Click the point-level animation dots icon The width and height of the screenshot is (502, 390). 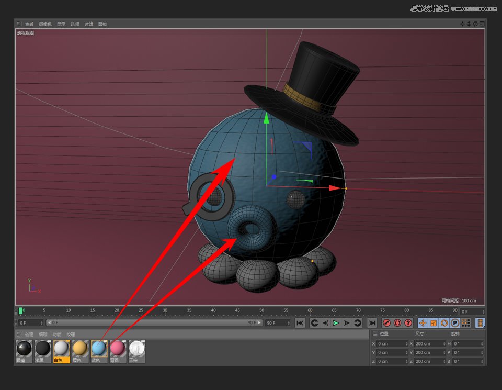[x=465, y=323]
